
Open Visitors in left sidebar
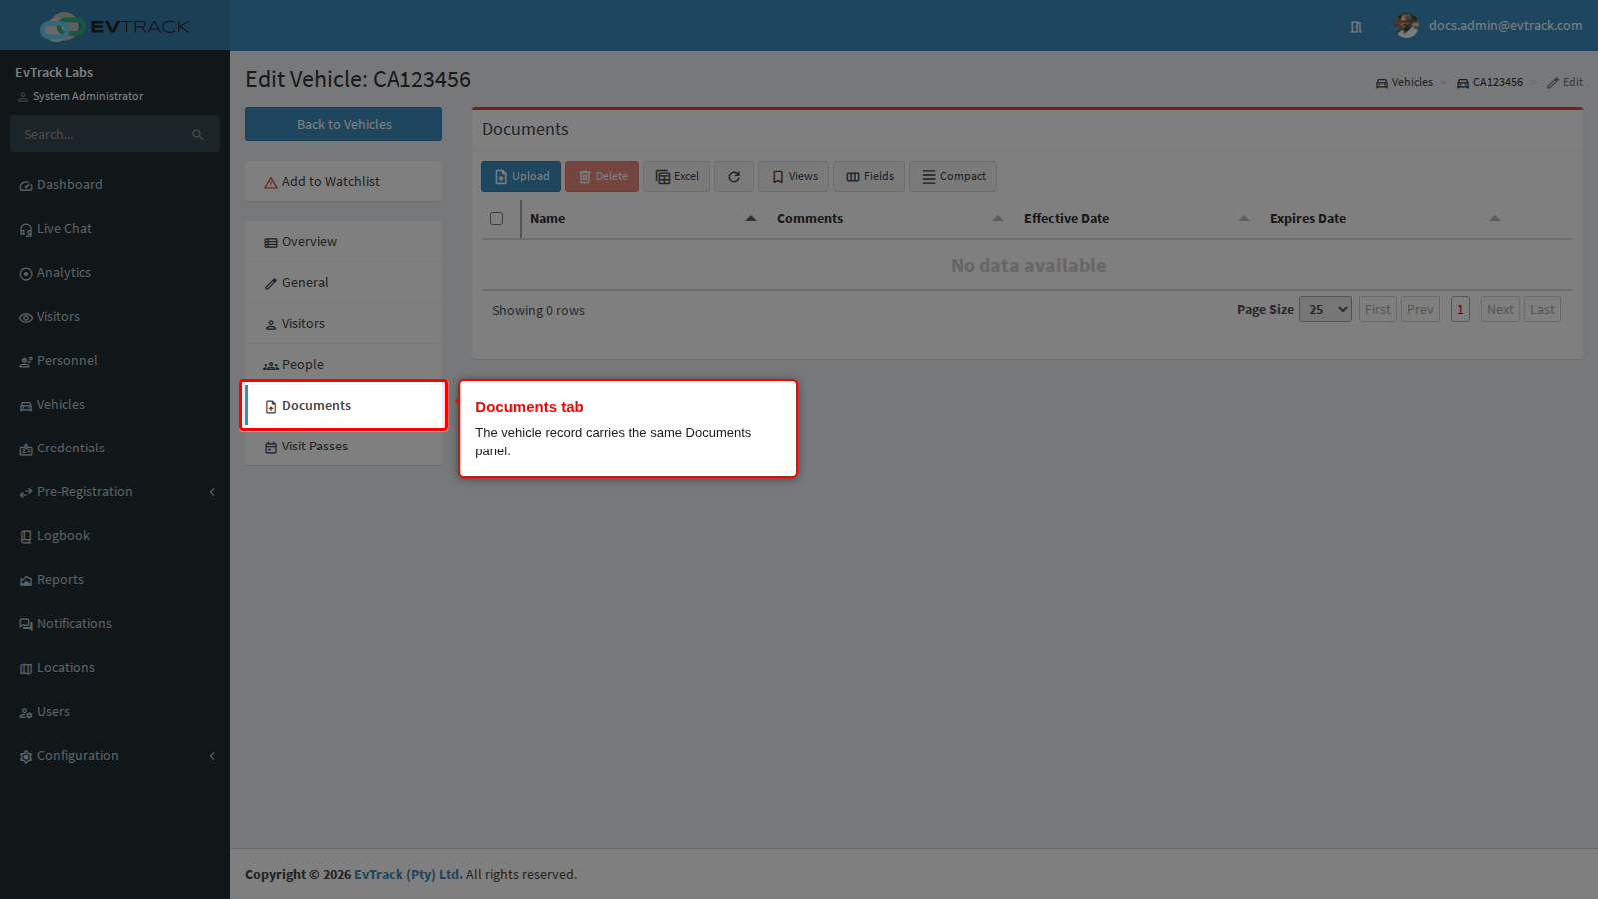[x=115, y=317]
